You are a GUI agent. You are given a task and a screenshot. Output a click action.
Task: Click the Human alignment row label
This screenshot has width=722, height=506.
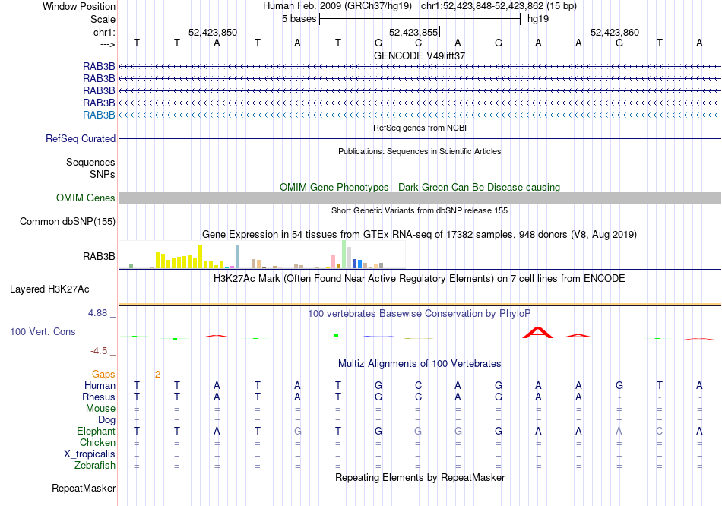point(100,385)
